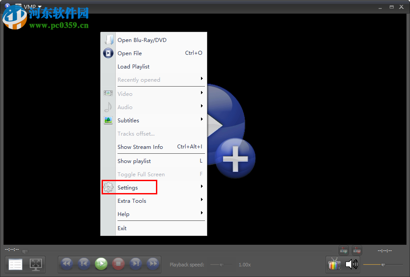
Task: Open the VMP title bar menu
Action: (x=30, y=7)
